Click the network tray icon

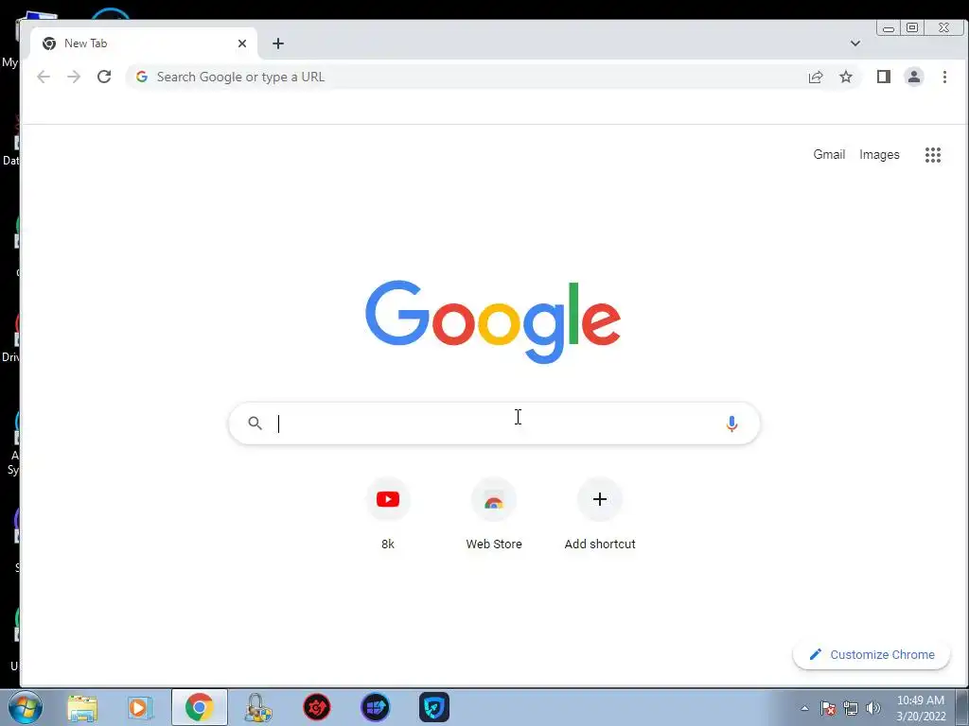pyautogui.click(x=851, y=708)
